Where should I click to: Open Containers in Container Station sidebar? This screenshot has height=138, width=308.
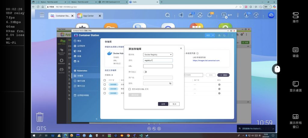tap(77, 51)
